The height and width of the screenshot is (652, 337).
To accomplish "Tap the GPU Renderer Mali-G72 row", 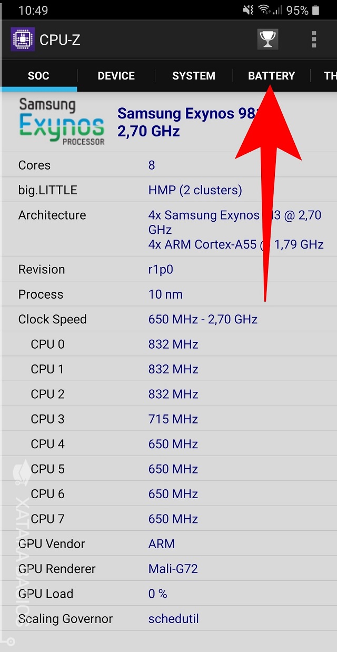I will (x=168, y=569).
